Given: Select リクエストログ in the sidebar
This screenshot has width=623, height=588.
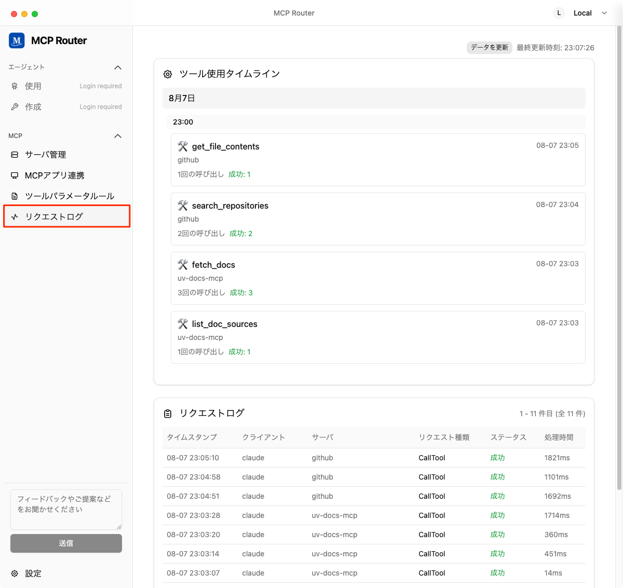Looking at the screenshot, I should (x=66, y=216).
